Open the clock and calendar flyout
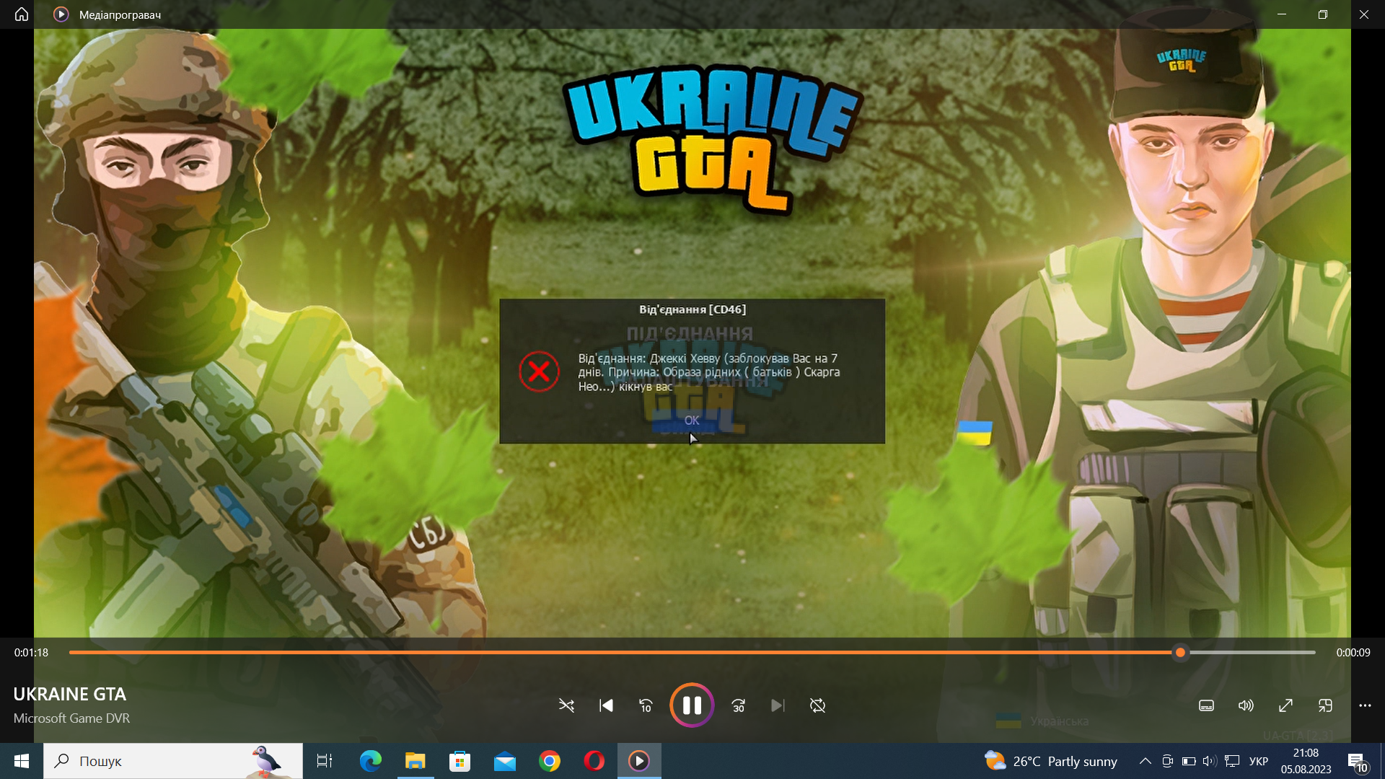The image size is (1385, 779). [x=1306, y=761]
